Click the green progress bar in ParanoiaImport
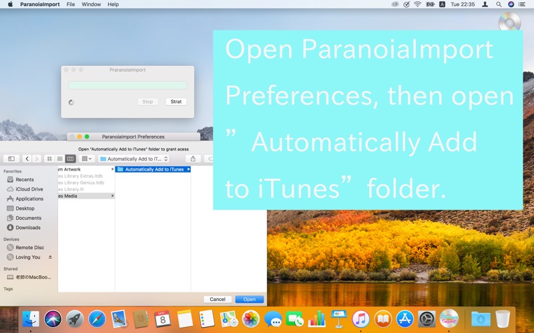534x333 pixels. [127, 85]
